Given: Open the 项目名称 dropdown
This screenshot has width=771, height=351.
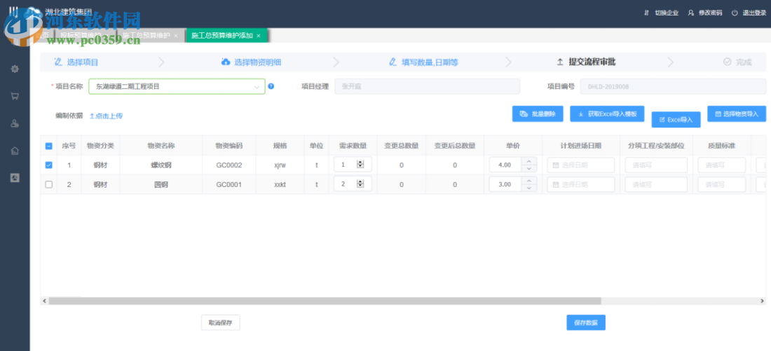Looking at the screenshot, I should tap(177, 86).
